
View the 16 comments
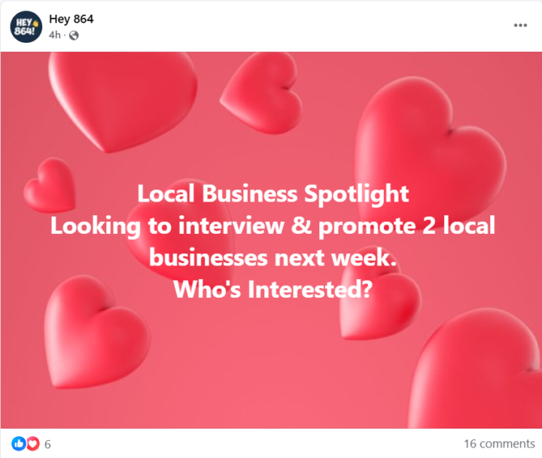click(x=499, y=444)
